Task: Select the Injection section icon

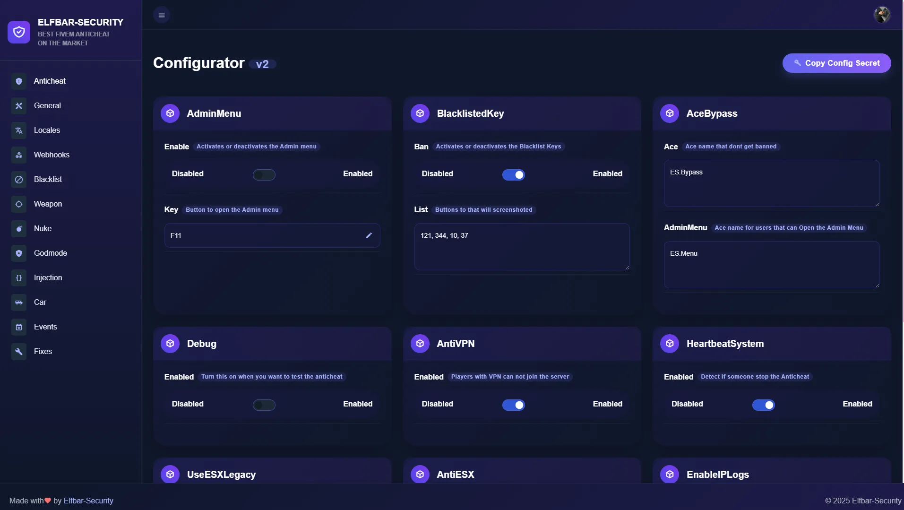Action: [x=18, y=277]
